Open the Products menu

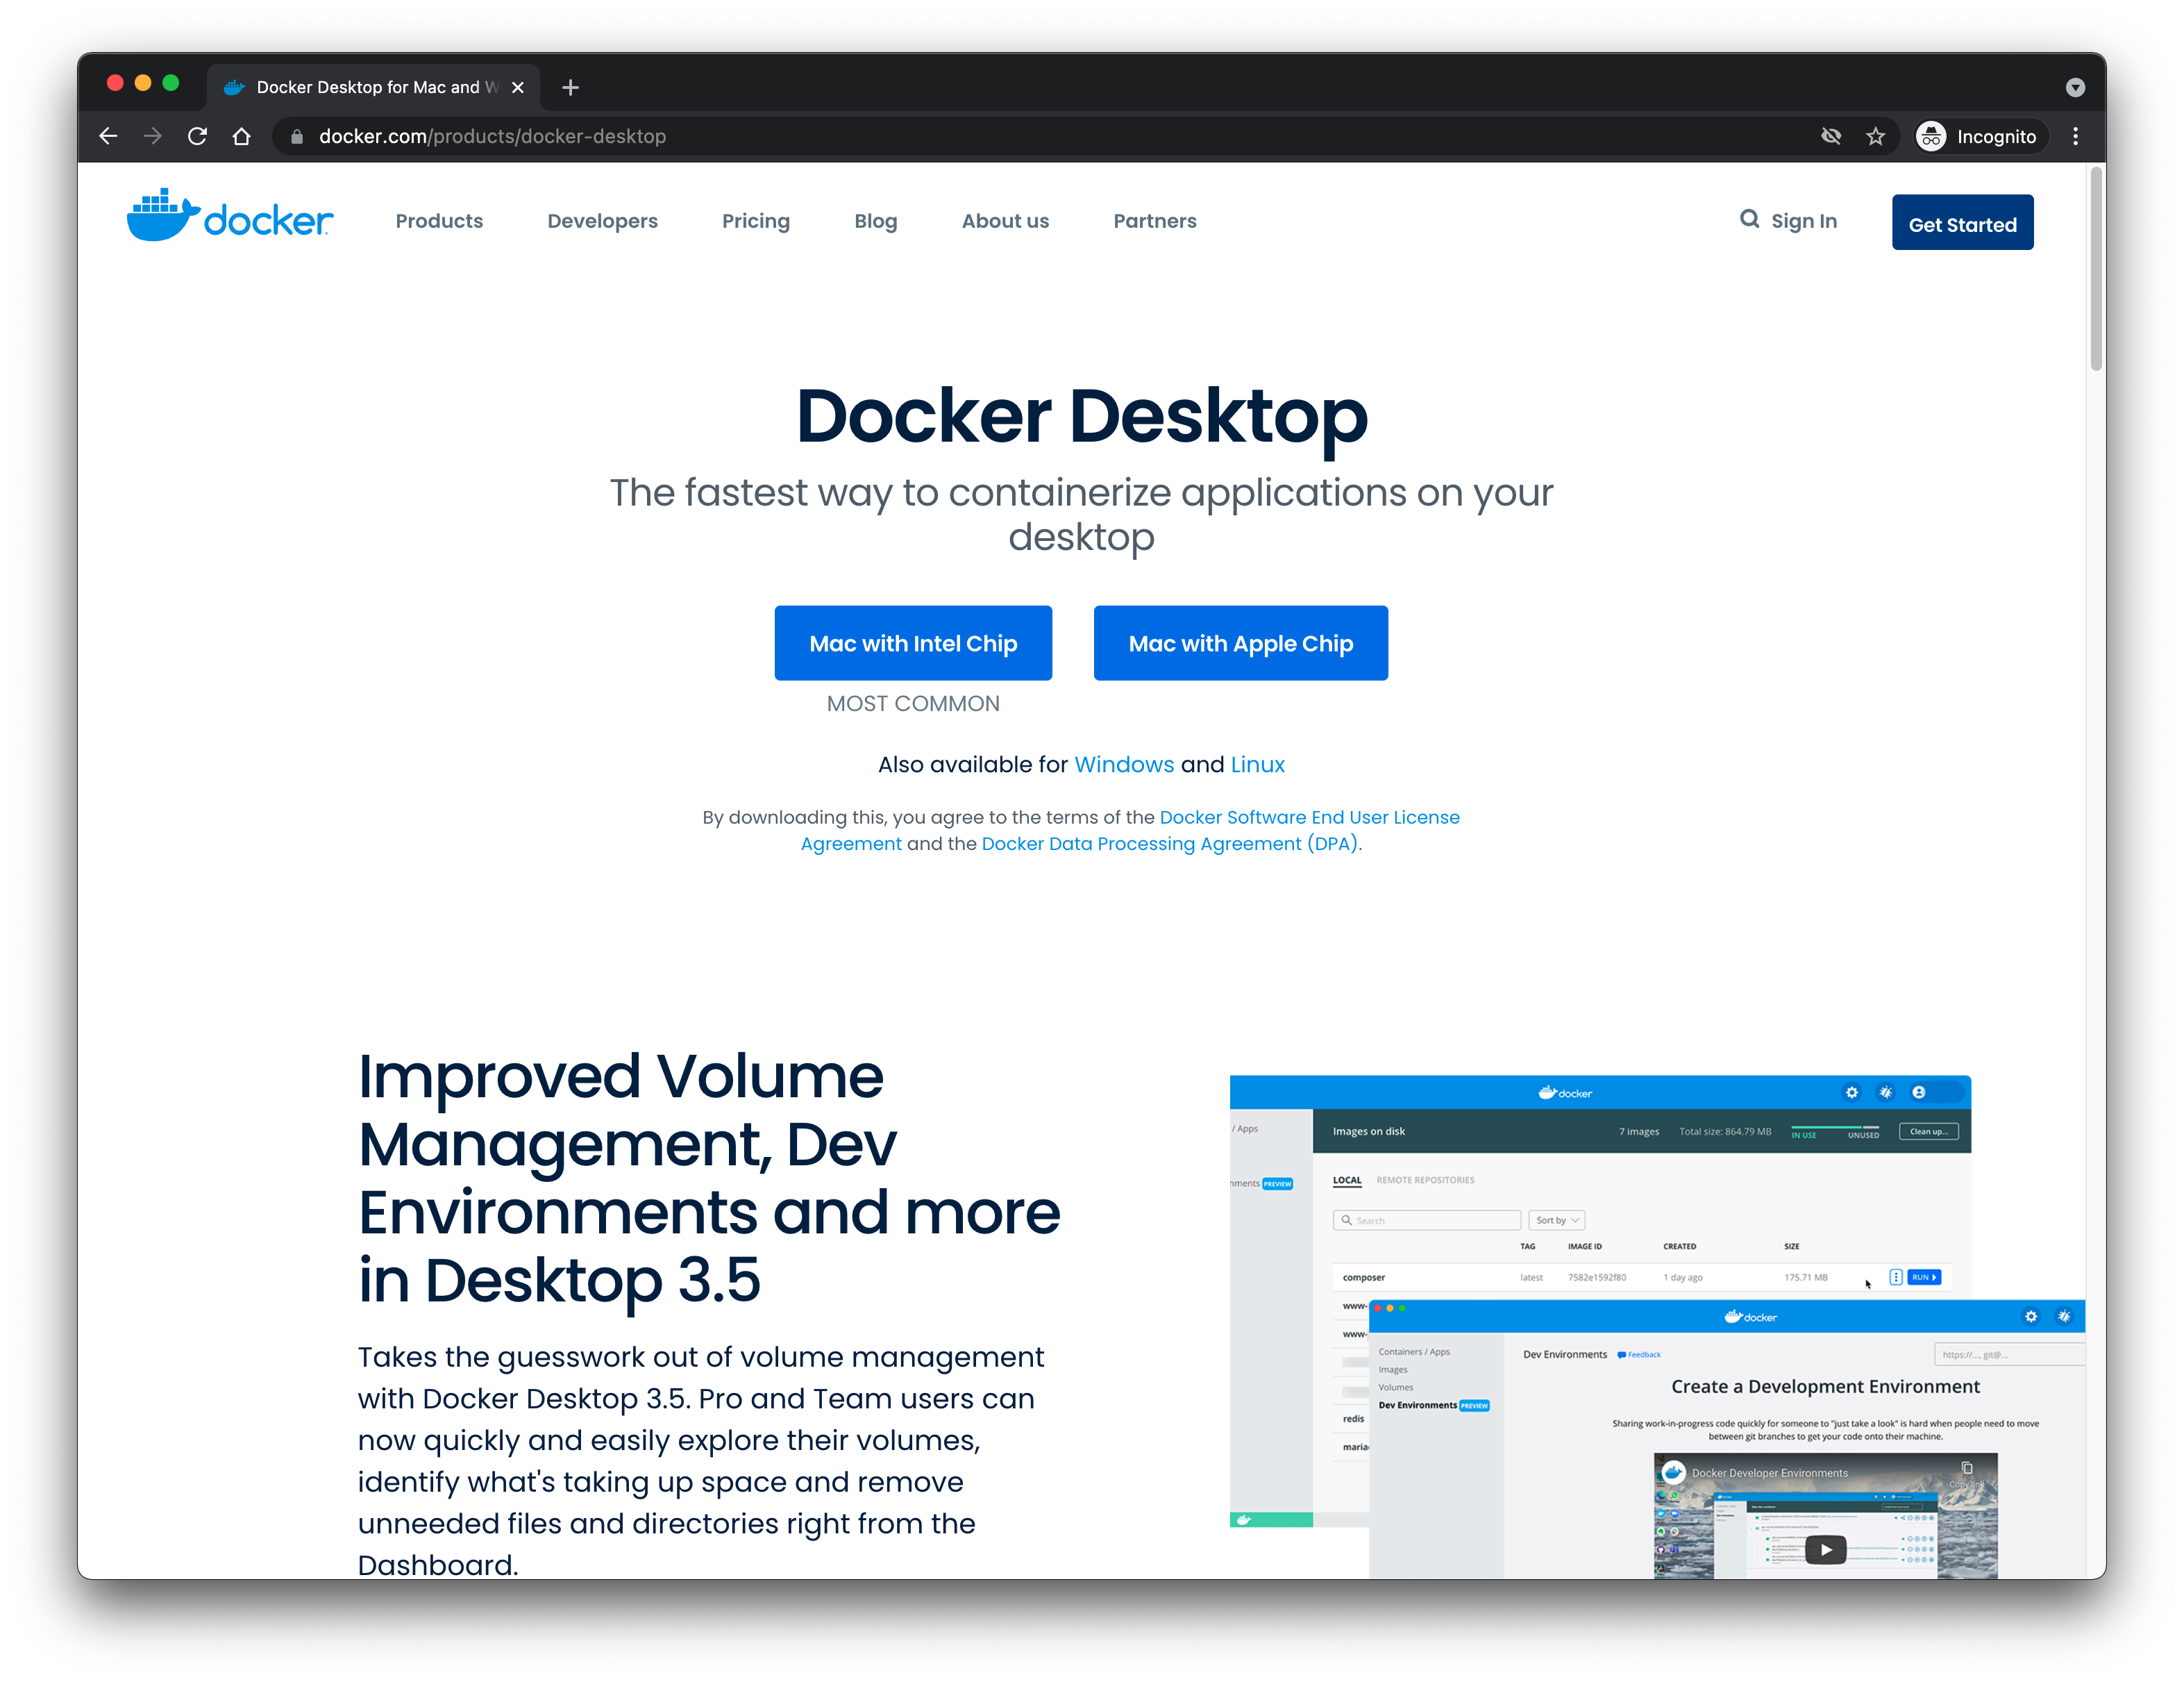coord(439,221)
